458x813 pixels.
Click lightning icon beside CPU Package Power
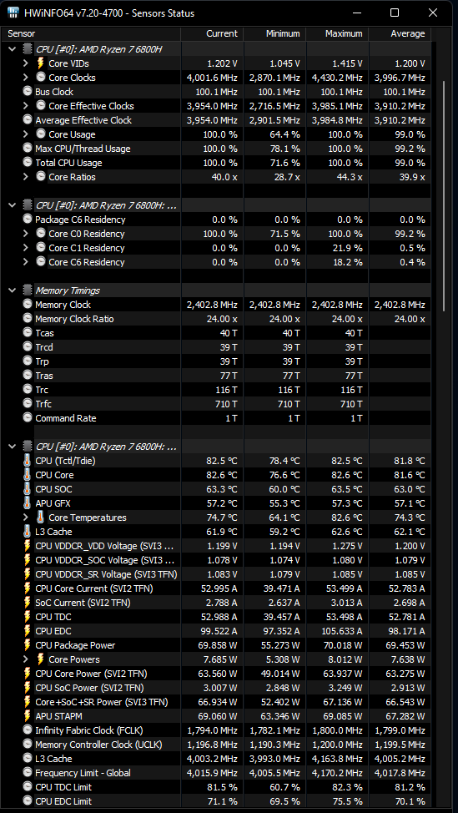point(28,645)
